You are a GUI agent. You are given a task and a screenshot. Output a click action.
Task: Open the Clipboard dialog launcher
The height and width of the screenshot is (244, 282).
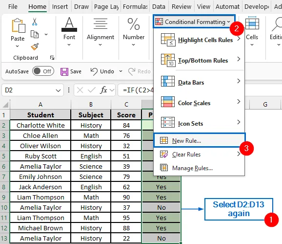pyautogui.click(x=52, y=58)
